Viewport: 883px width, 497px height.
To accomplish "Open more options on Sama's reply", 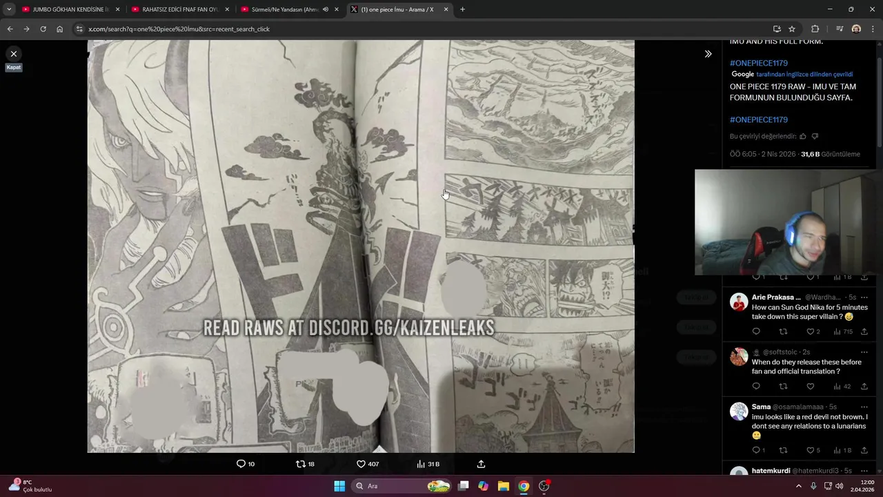I will pyautogui.click(x=864, y=407).
